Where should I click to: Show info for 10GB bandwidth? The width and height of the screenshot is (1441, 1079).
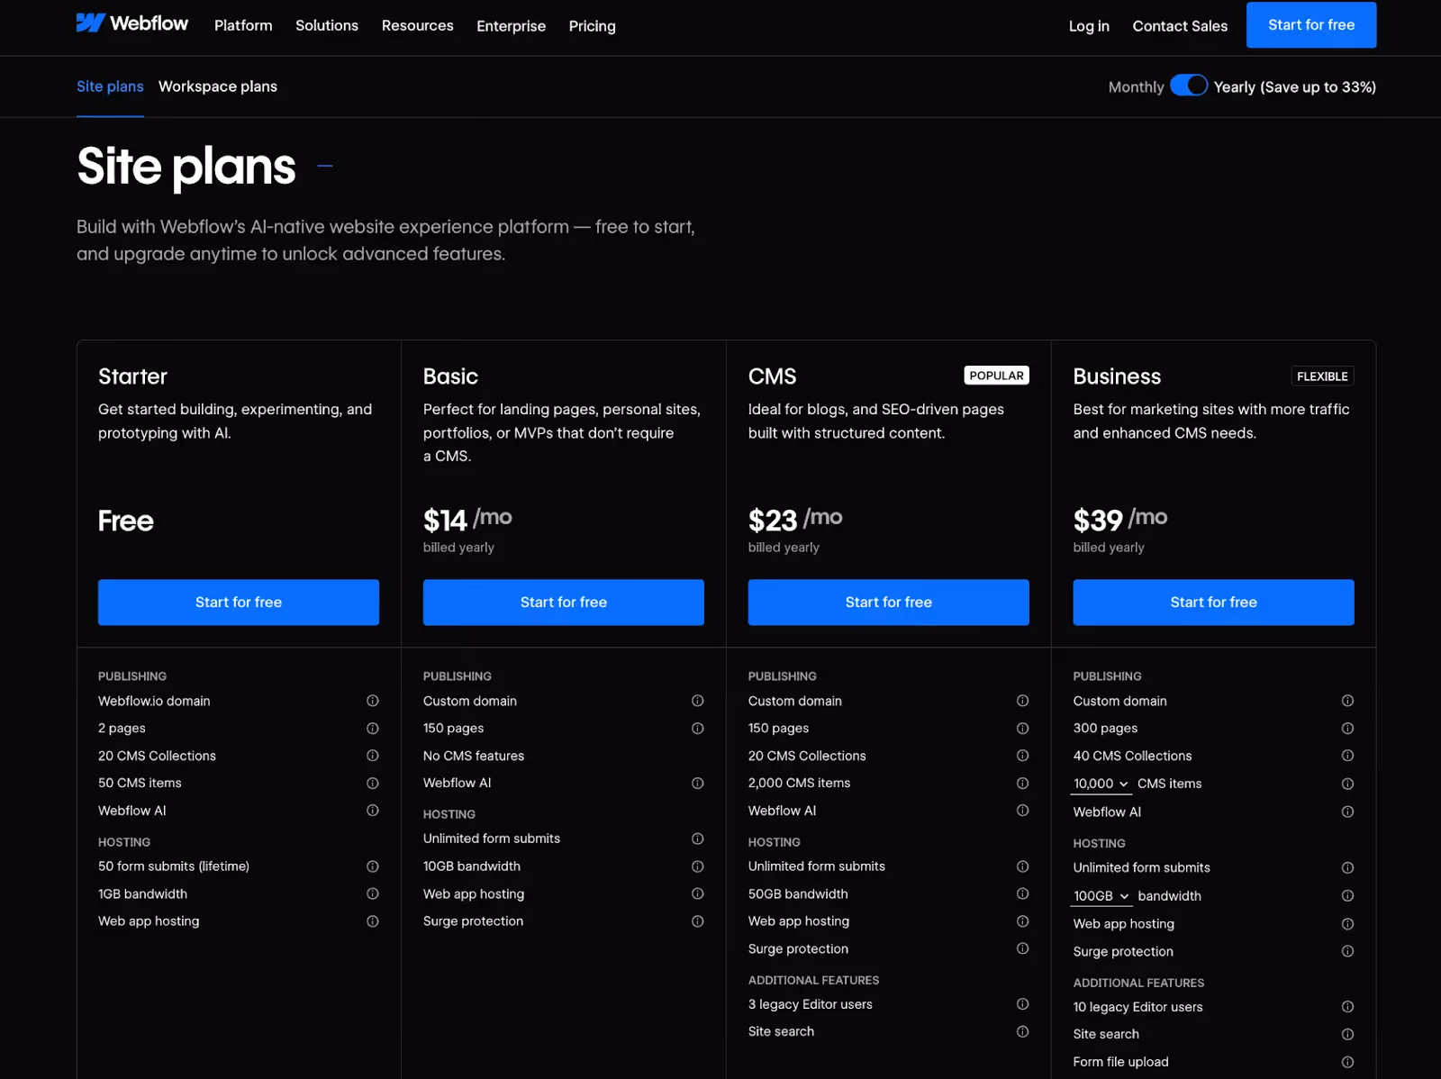(x=698, y=866)
